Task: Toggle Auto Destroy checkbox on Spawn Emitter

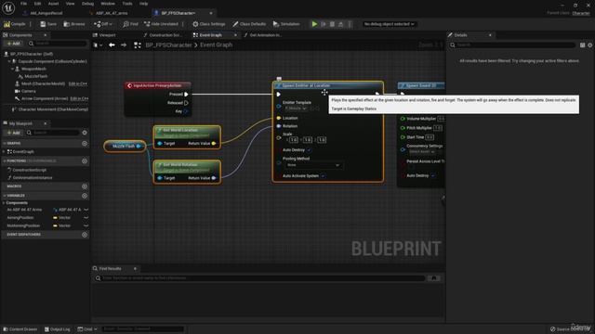Action: coord(310,150)
